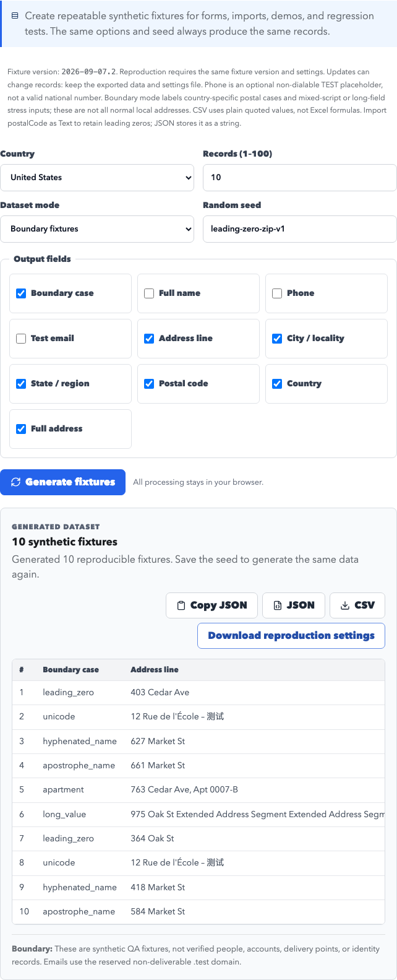Expand the Dataset mode dropdown

pyautogui.click(x=97, y=229)
